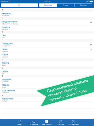Open the О приложении info icon
Screen dimensions: 94x126
tap(74, 121)
